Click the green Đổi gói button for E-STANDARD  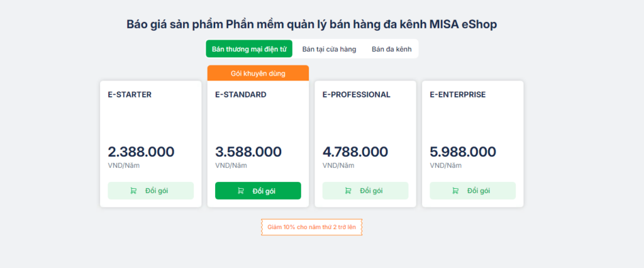click(258, 191)
